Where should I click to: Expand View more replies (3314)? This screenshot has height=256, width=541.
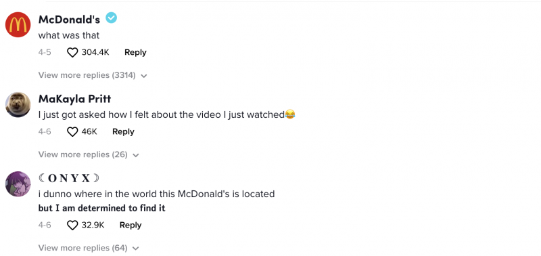click(x=93, y=75)
